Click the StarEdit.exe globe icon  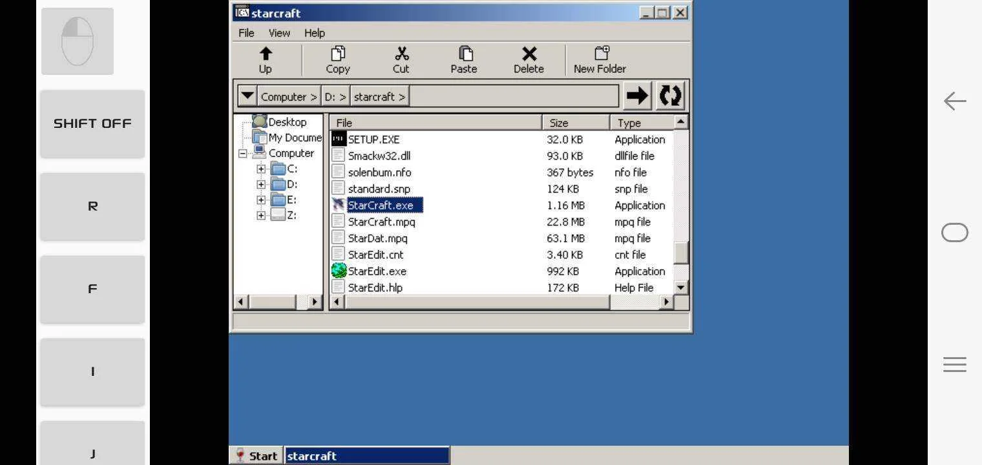pyautogui.click(x=339, y=271)
